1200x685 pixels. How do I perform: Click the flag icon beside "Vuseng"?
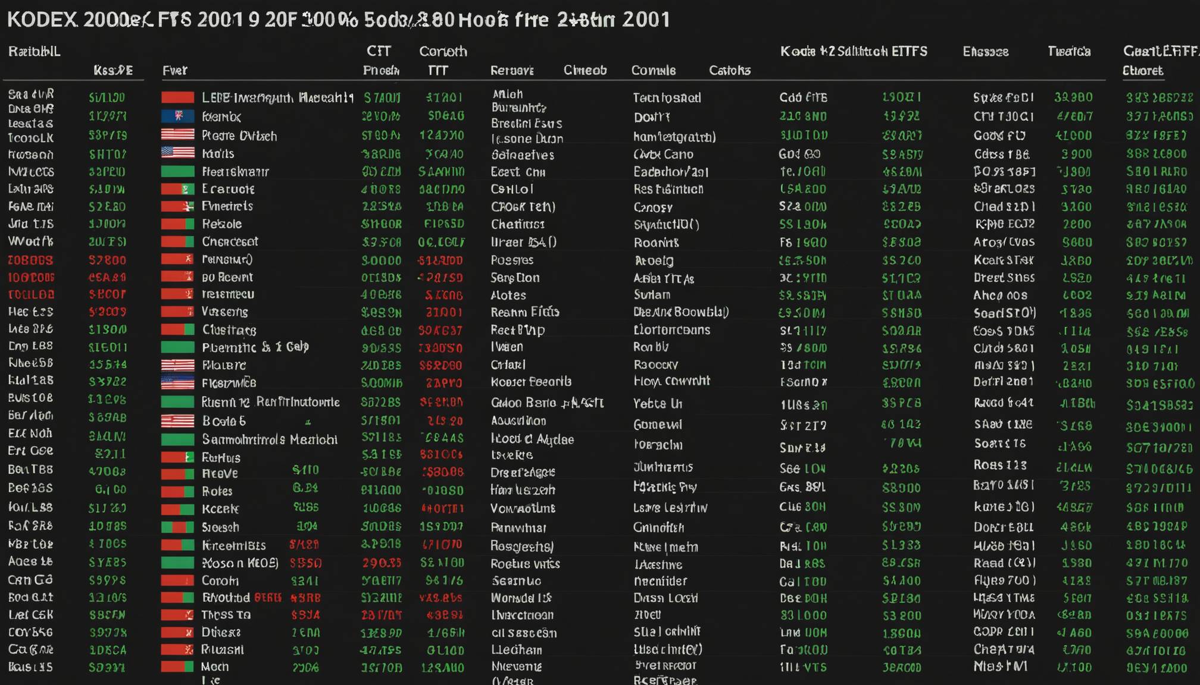coord(177,312)
